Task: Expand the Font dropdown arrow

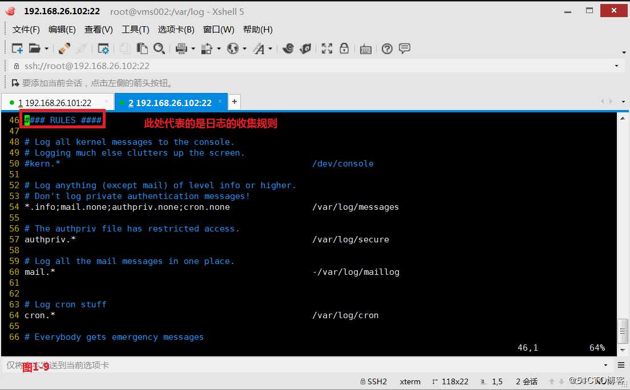Action: click(x=270, y=49)
